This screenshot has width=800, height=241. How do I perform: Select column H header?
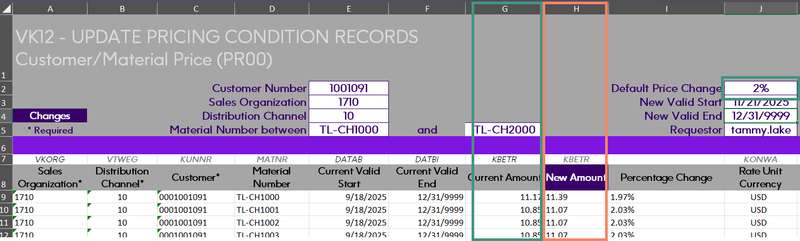click(x=575, y=9)
